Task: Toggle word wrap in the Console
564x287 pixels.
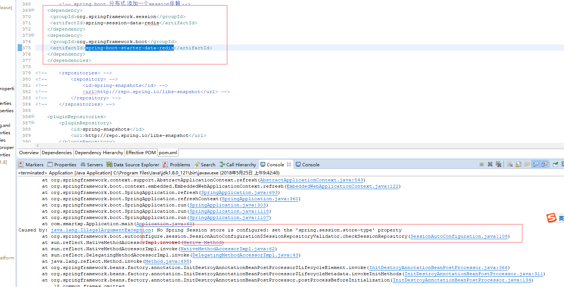Action: point(528,164)
